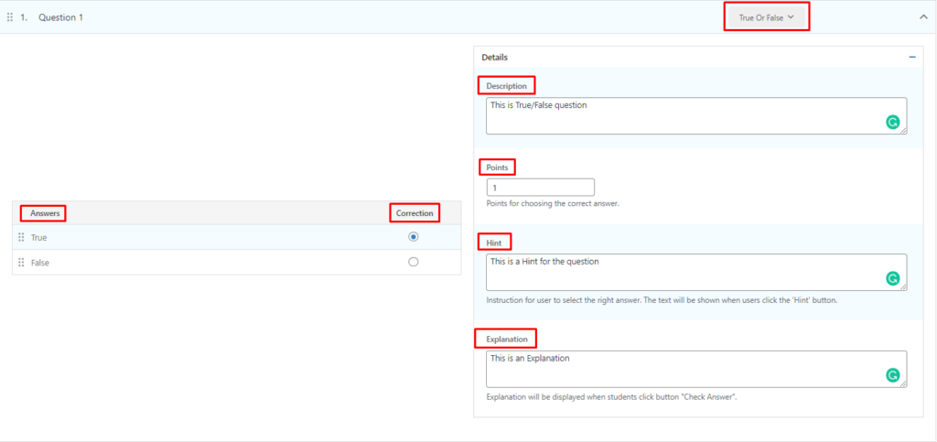937x442 pixels.
Task: Mark True as the correct answer
Action: (414, 237)
